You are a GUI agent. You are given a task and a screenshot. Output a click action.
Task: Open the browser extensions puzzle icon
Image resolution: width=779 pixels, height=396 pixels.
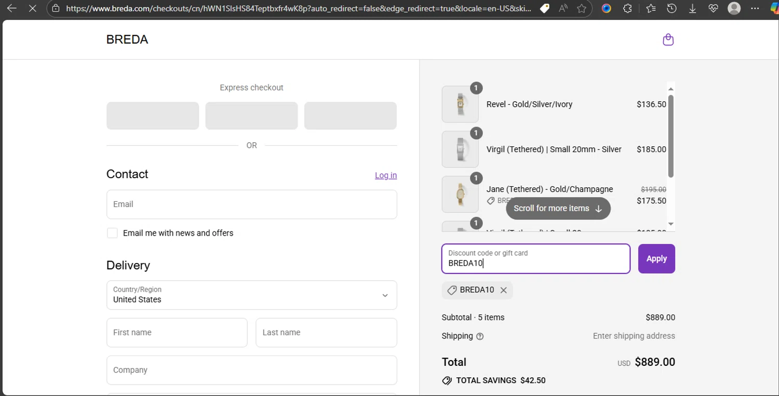click(627, 8)
